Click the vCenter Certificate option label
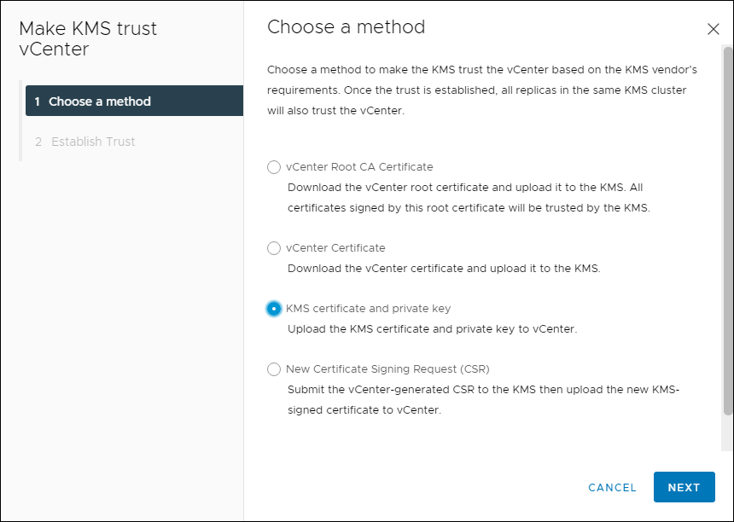 click(335, 248)
